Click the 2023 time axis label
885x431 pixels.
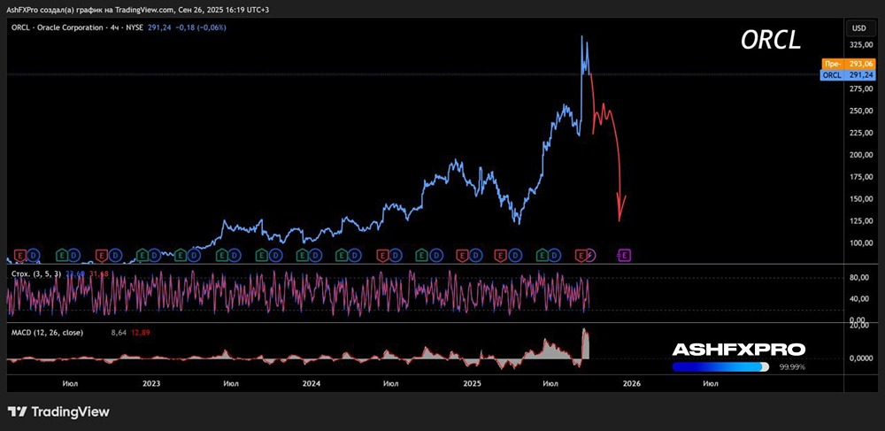point(151,383)
